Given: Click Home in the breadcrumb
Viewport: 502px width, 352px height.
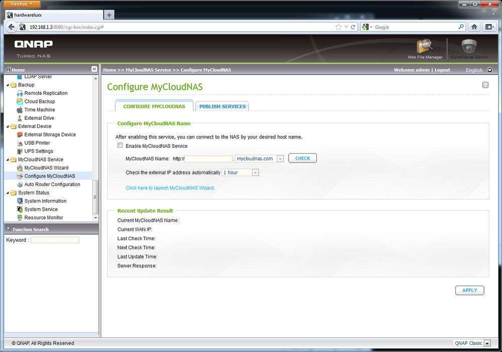Looking at the screenshot, I should 109,70.
